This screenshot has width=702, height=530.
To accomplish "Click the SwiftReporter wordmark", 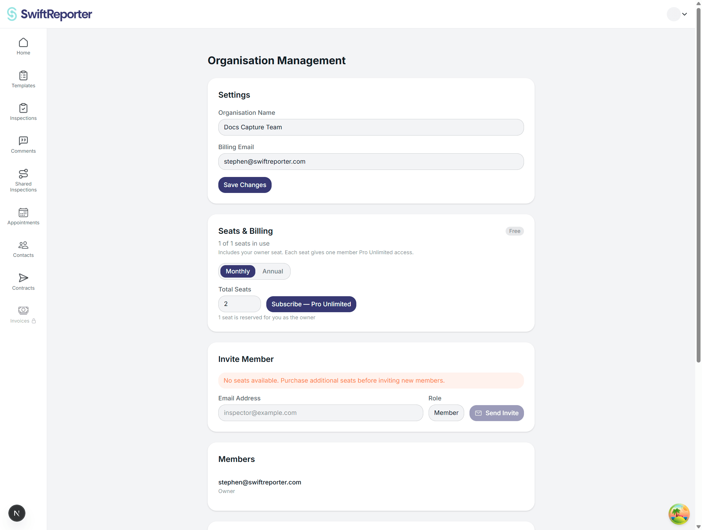I will pyautogui.click(x=56, y=14).
